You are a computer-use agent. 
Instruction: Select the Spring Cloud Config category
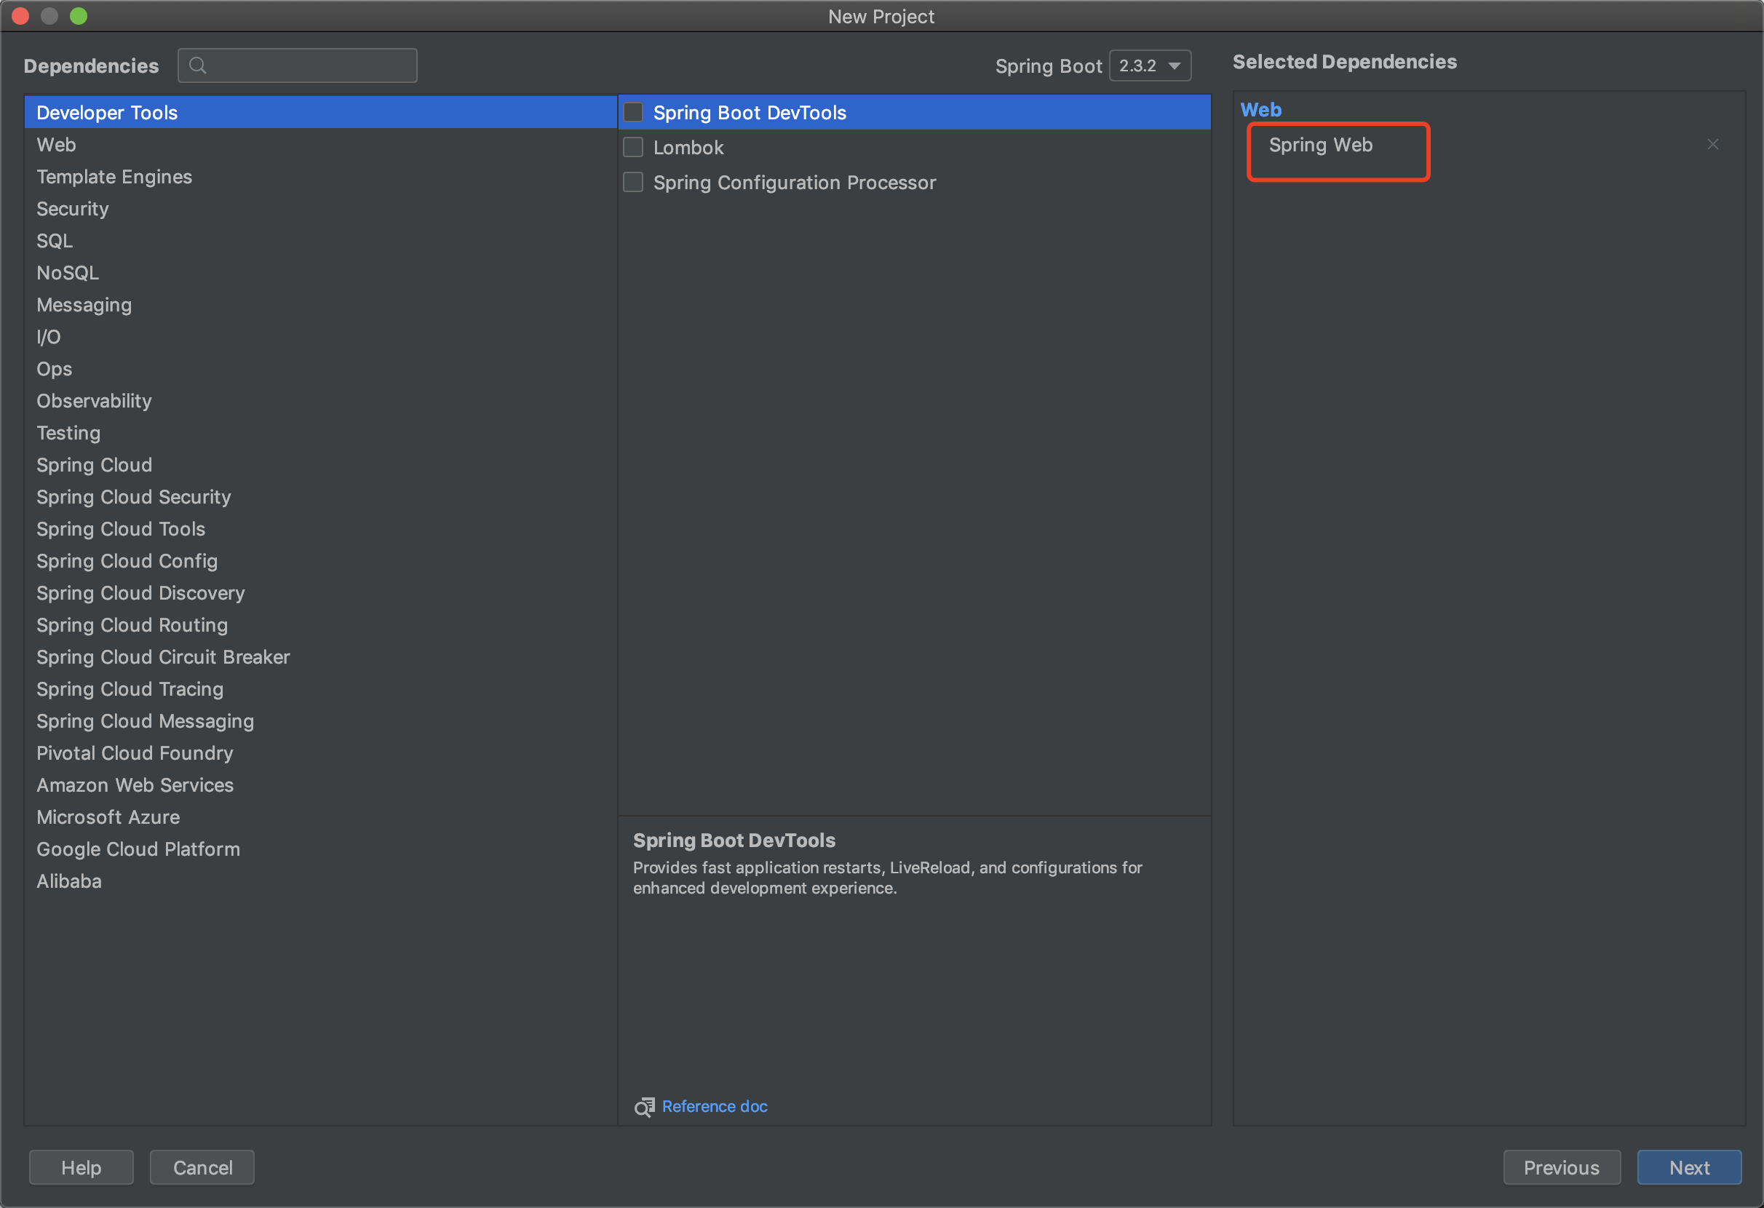(320, 561)
